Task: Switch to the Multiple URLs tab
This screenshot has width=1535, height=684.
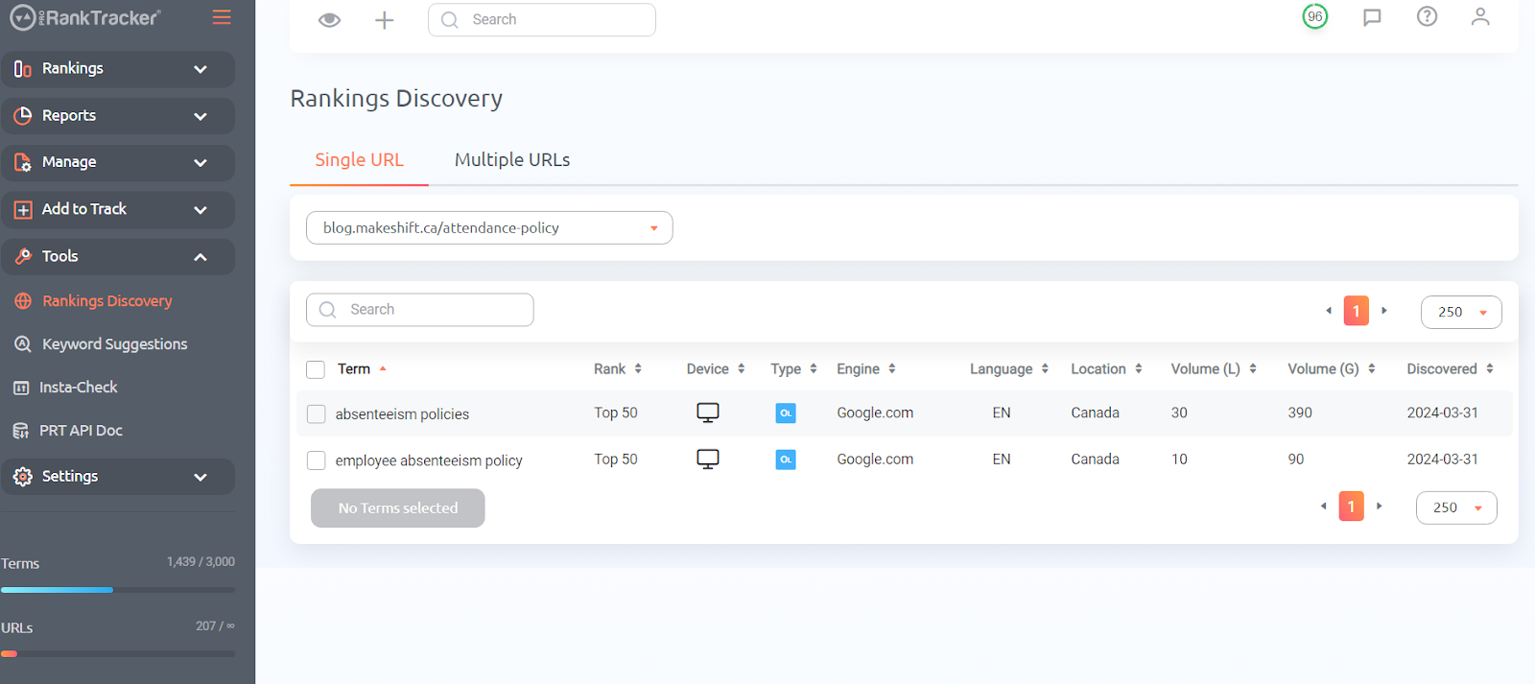Action: tap(512, 160)
